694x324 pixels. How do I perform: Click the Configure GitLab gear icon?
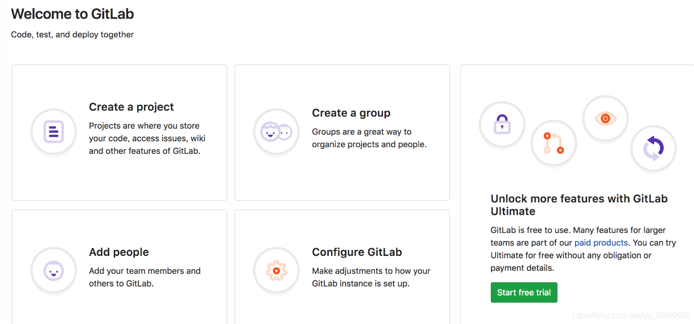pos(276,270)
